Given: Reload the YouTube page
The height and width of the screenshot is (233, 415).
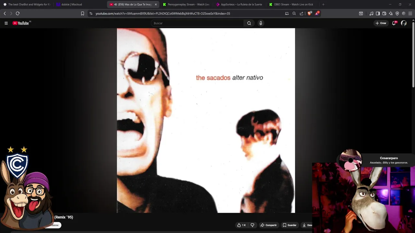Looking at the screenshot, I should click(x=18, y=13).
